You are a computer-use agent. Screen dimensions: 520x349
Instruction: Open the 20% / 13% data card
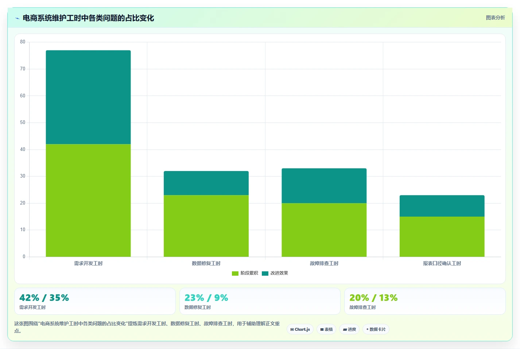425,301
